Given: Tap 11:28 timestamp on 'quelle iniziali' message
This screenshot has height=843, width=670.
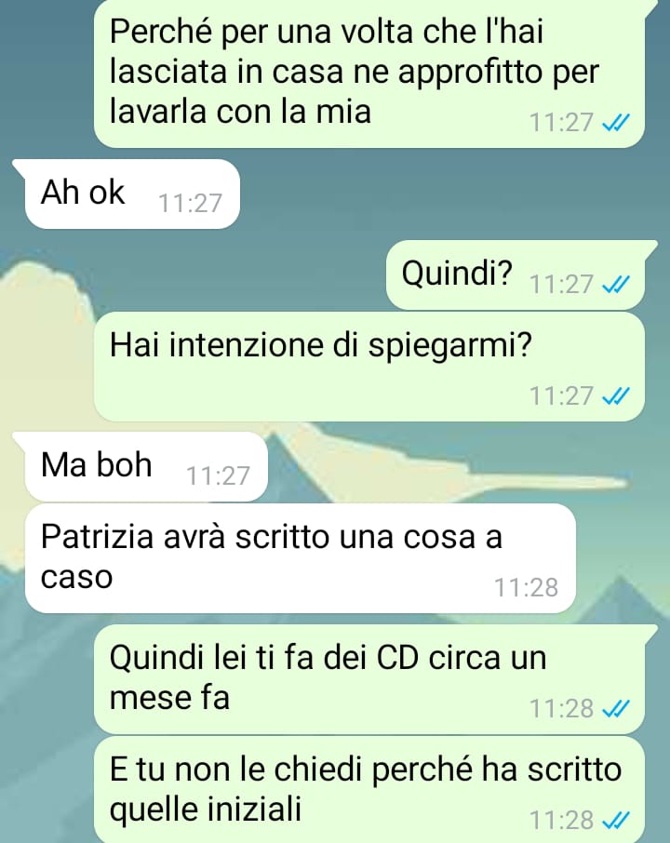Looking at the screenshot, I should click(561, 821).
